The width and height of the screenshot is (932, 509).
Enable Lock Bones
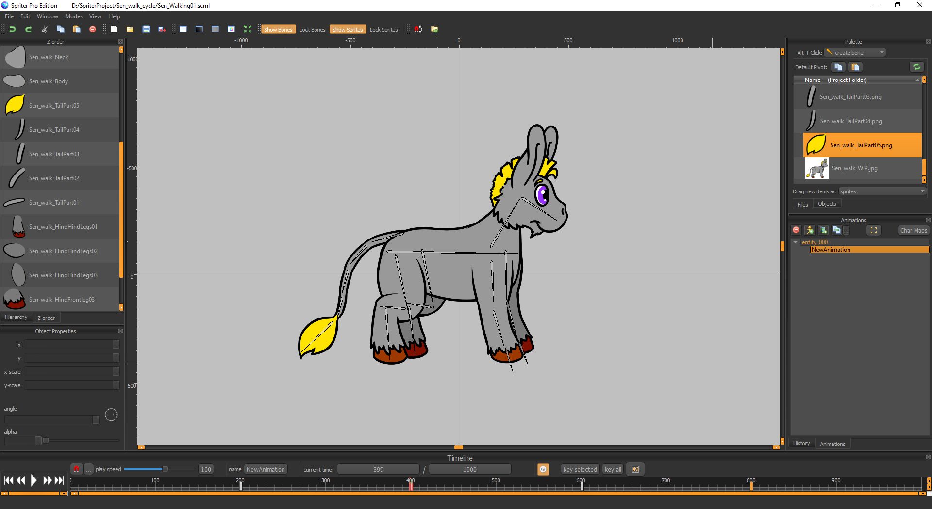tap(312, 30)
